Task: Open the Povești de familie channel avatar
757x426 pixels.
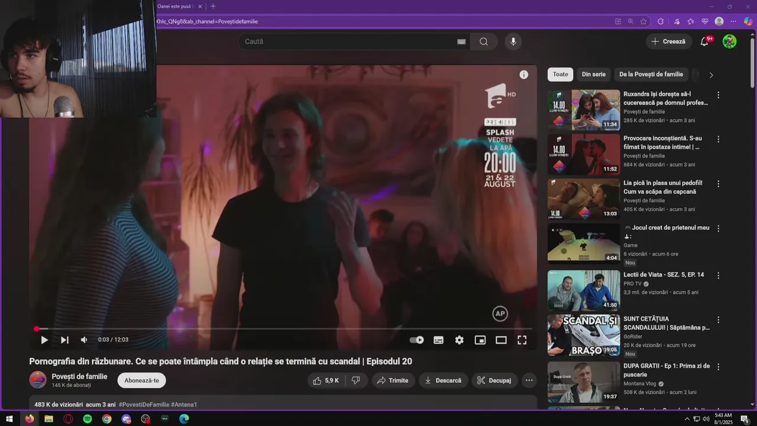Action: [x=38, y=380]
